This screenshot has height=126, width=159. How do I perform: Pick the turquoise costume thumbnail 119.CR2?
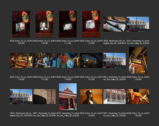(68, 60)
